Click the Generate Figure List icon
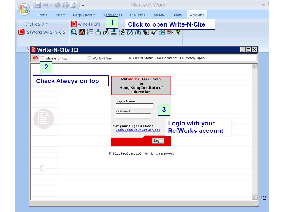 tap(162, 32)
